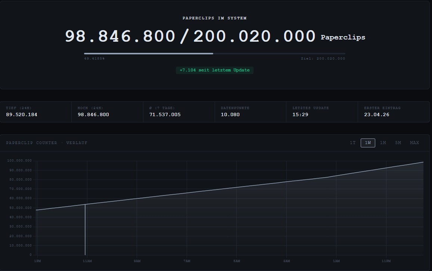This screenshot has height=271, width=432.
Task: Click the 49.4185% progress percentage
Action: (x=94, y=59)
